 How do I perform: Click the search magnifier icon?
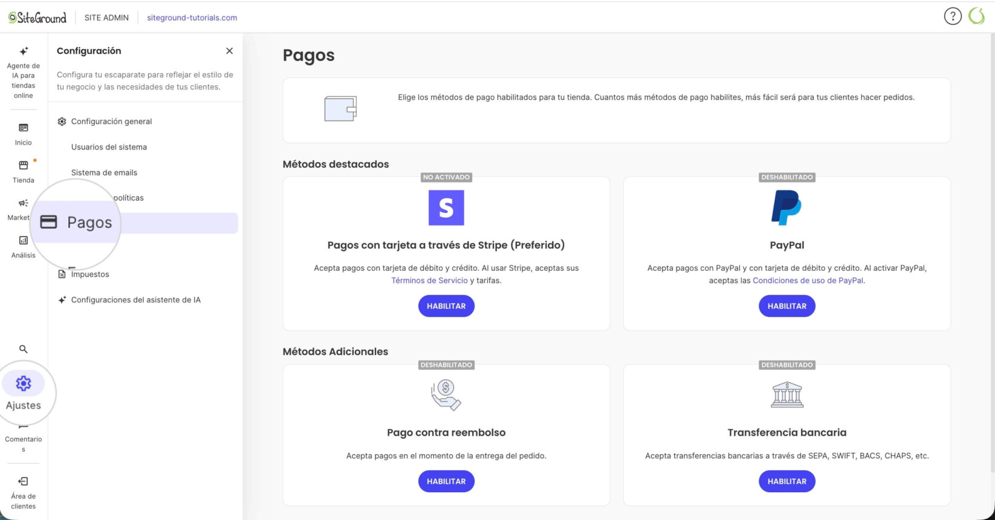(x=24, y=349)
